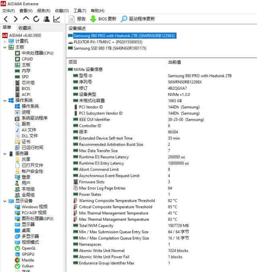
Task: Click the 用户 user icon
Action: point(17,183)
